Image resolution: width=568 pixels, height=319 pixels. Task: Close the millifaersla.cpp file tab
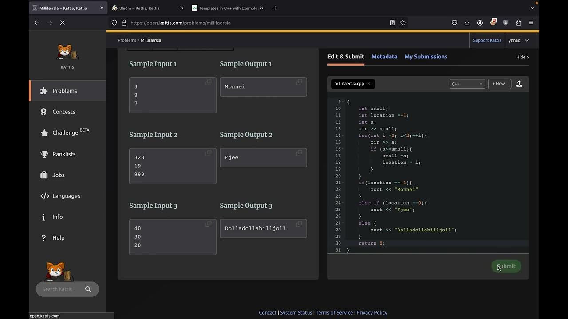[x=368, y=84]
